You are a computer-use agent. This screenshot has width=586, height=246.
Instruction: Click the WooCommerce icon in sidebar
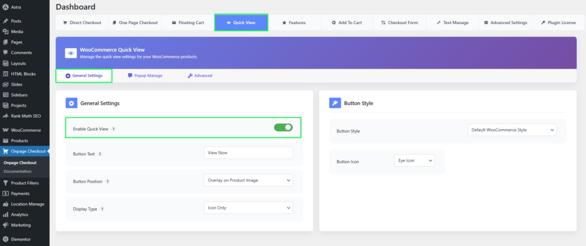point(6,130)
